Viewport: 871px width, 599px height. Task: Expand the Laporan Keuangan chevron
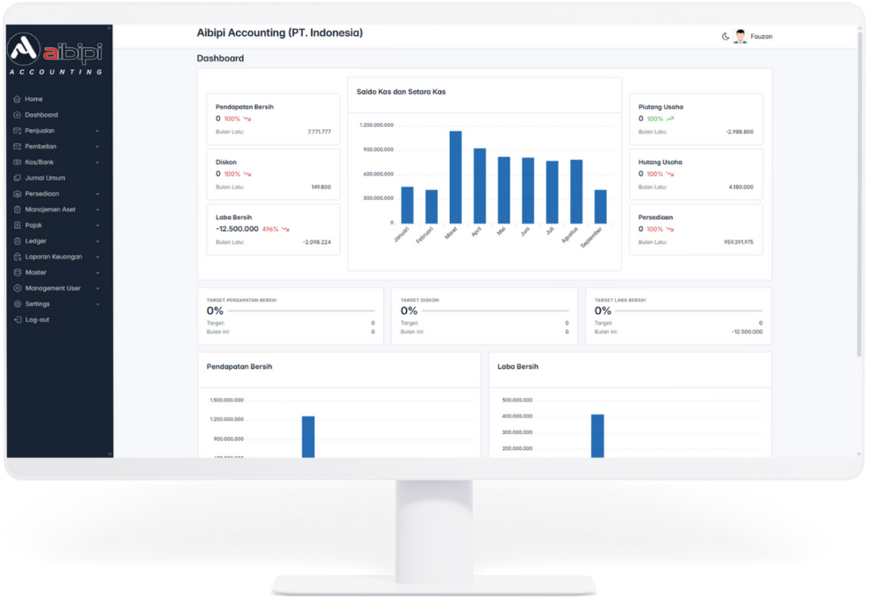[97, 257]
